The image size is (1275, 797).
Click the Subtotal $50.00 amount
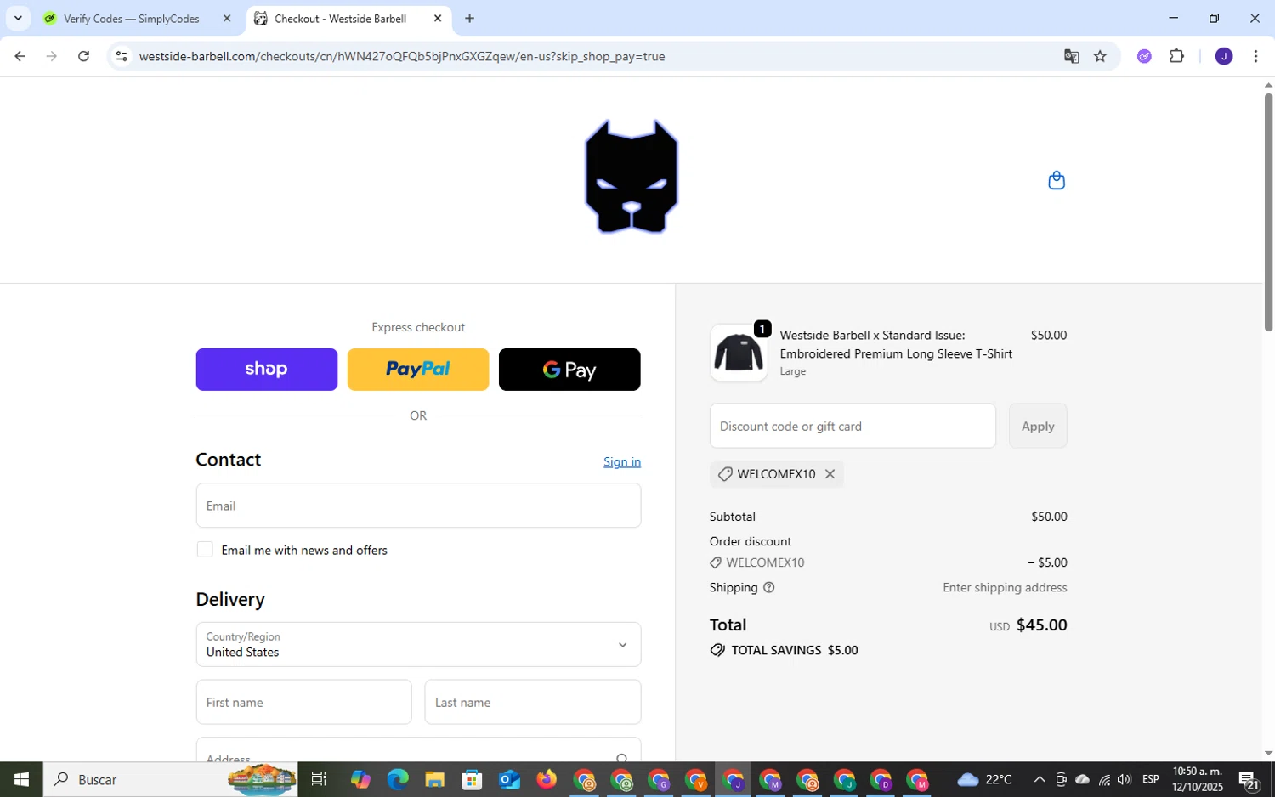pos(1049,517)
